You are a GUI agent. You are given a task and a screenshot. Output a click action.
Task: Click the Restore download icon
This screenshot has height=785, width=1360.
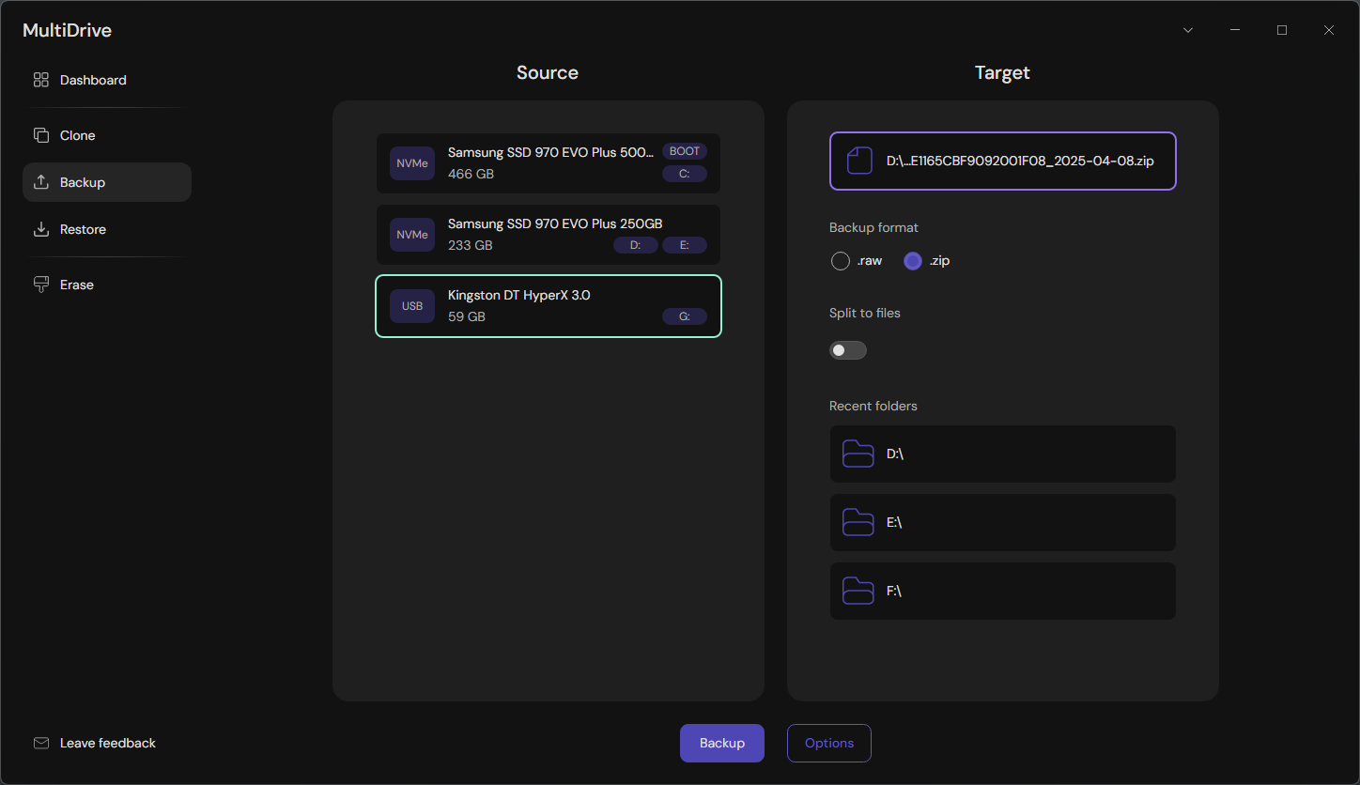(x=40, y=228)
